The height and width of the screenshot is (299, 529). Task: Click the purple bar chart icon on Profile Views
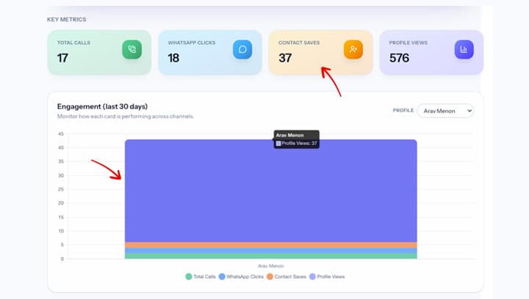(x=464, y=49)
